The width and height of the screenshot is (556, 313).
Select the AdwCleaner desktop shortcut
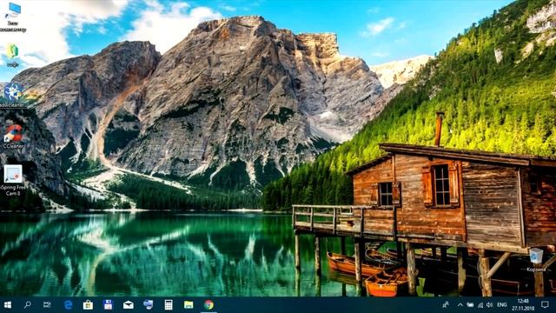(x=13, y=95)
